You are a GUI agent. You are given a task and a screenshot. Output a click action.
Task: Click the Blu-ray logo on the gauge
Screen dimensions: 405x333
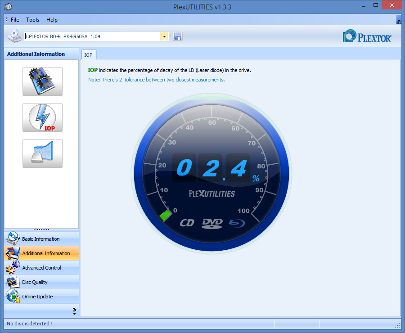[237, 223]
